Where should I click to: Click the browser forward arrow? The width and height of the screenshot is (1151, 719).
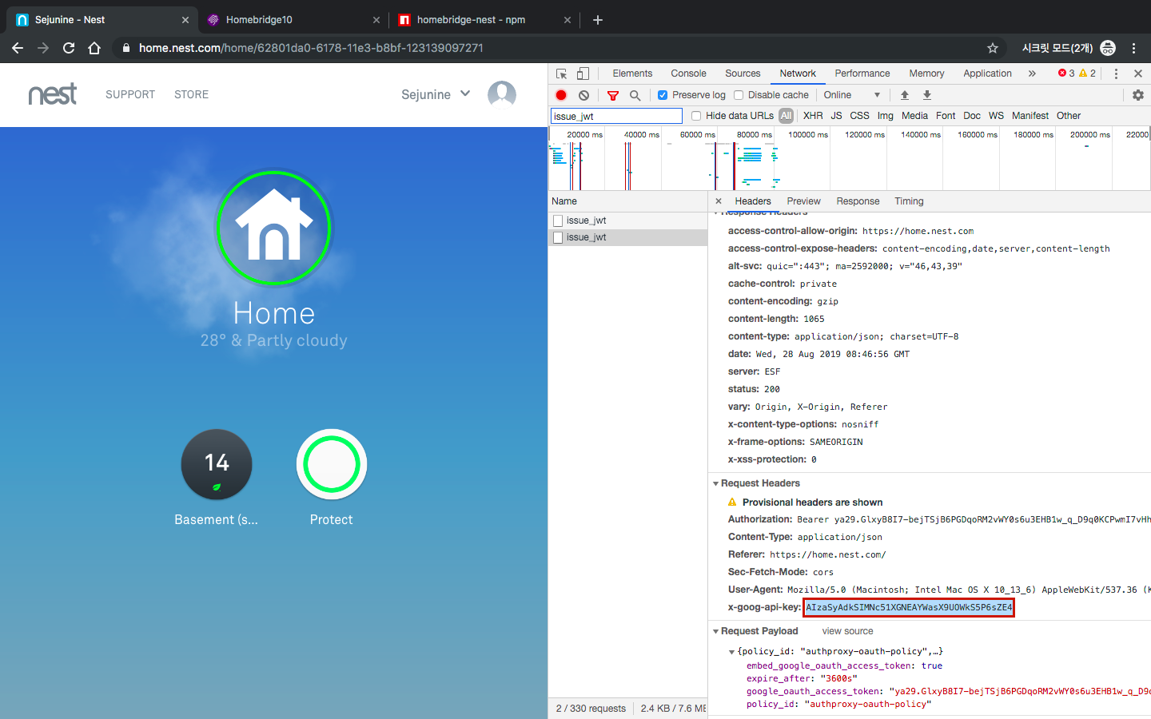coord(43,48)
